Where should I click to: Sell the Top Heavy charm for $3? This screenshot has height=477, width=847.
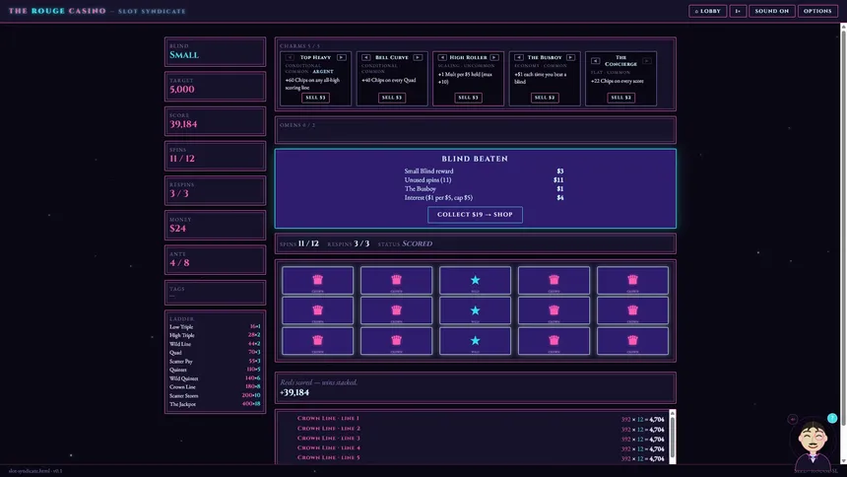pyautogui.click(x=315, y=98)
